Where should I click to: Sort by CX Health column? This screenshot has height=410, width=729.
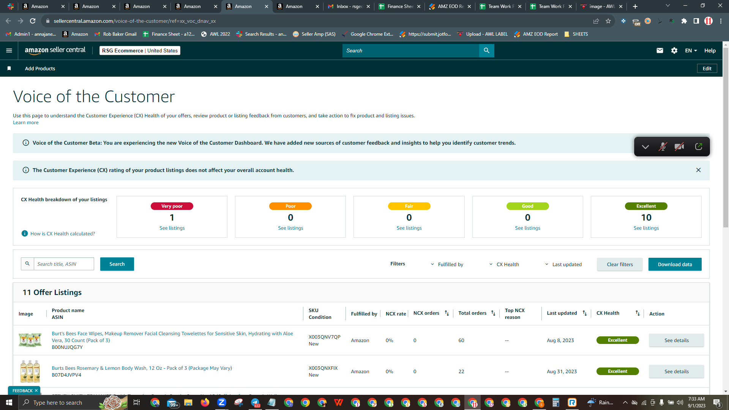pyautogui.click(x=637, y=313)
